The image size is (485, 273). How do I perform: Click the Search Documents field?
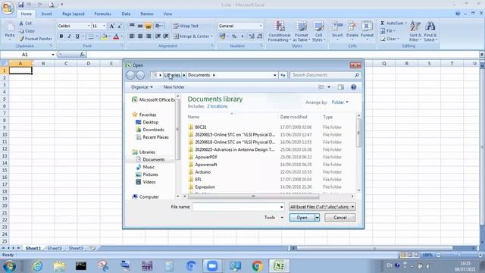pyautogui.click(x=325, y=75)
